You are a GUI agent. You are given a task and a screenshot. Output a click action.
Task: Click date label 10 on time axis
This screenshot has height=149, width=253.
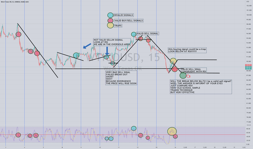(100, 147)
